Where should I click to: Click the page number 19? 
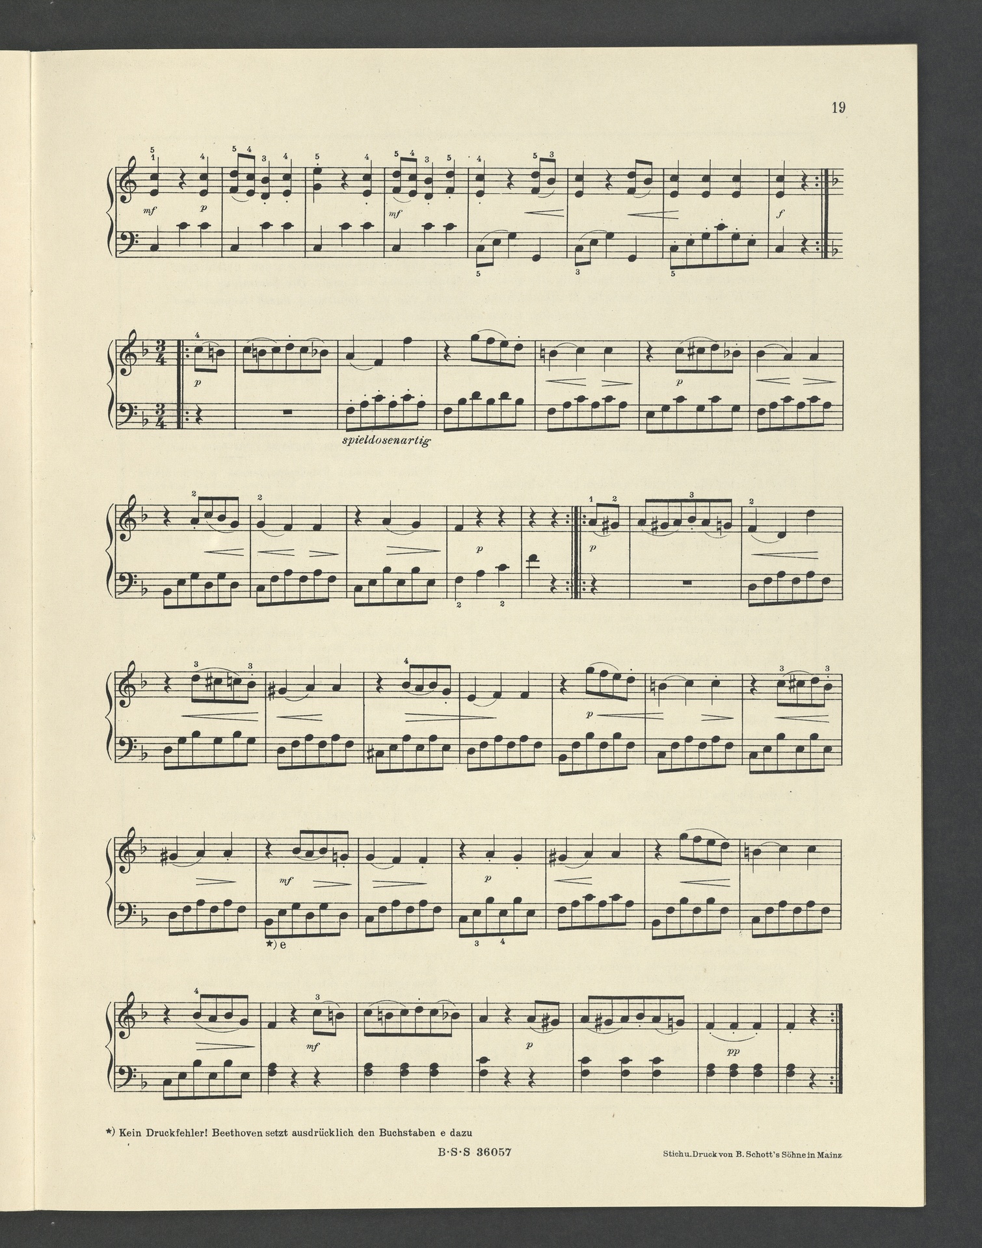[x=838, y=108]
